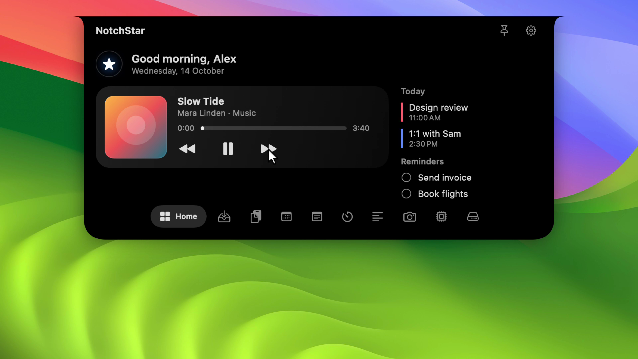The height and width of the screenshot is (359, 638).
Task: Click the Send invoice reminder text
Action: (445, 178)
